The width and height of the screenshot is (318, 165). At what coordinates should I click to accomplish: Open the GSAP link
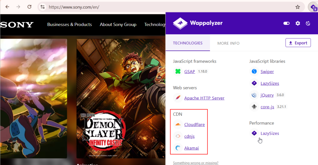[189, 72]
